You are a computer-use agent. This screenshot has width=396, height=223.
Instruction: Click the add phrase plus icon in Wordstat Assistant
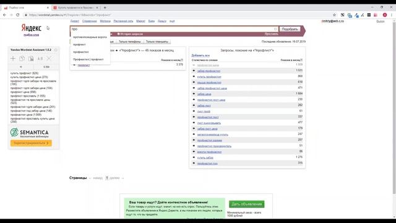(13, 59)
